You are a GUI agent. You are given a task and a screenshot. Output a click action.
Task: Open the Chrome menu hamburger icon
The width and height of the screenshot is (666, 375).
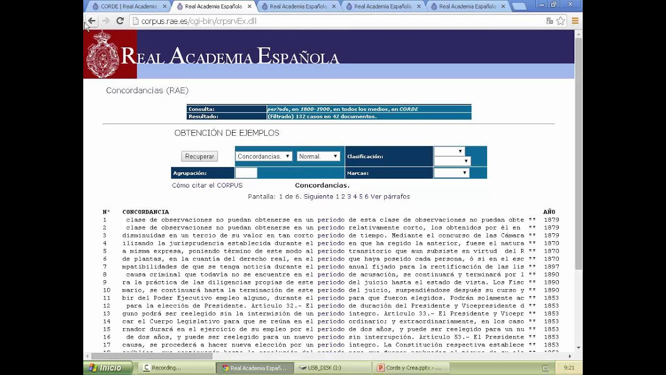(575, 21)
